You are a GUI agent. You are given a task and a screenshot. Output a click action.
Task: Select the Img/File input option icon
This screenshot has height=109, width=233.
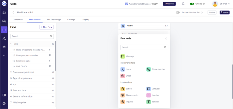click(x=123, y=102)
